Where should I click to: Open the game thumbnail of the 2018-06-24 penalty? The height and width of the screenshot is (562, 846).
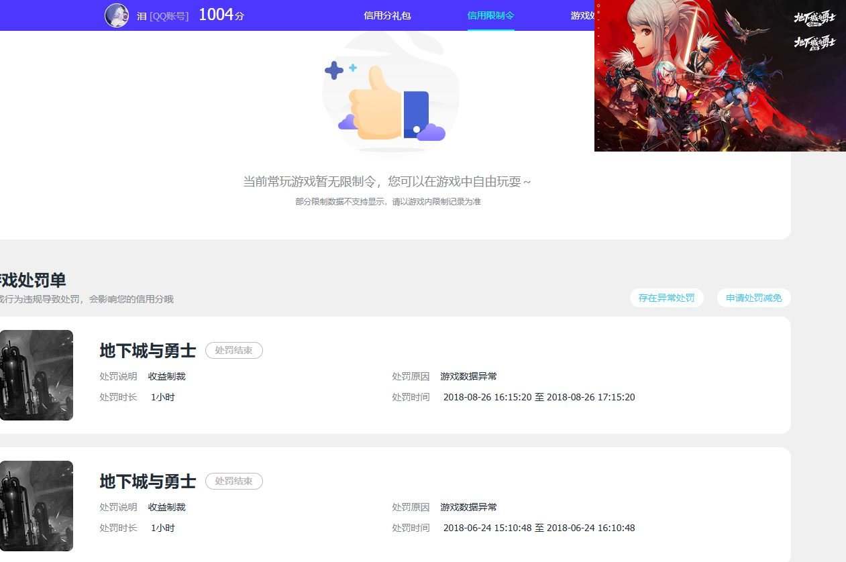pos(36,506)
